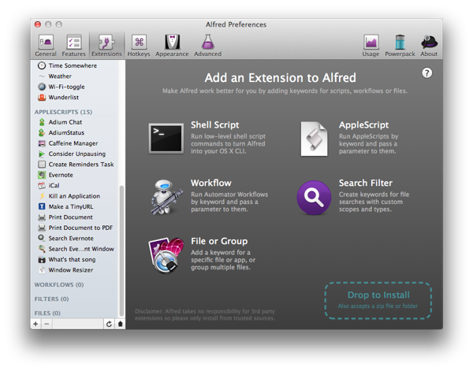Viewport: 473px width, 371px height.
Task: Click the APPLESCRIPTS (15) section header
Action: [63, 112]
